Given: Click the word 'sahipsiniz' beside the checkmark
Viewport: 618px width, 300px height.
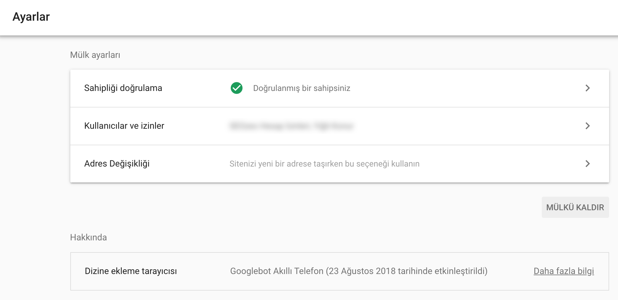Looking at the screenshot, I should (x=332, y=88).
